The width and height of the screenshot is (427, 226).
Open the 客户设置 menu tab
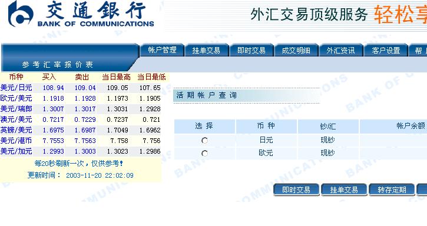point(386,50)
